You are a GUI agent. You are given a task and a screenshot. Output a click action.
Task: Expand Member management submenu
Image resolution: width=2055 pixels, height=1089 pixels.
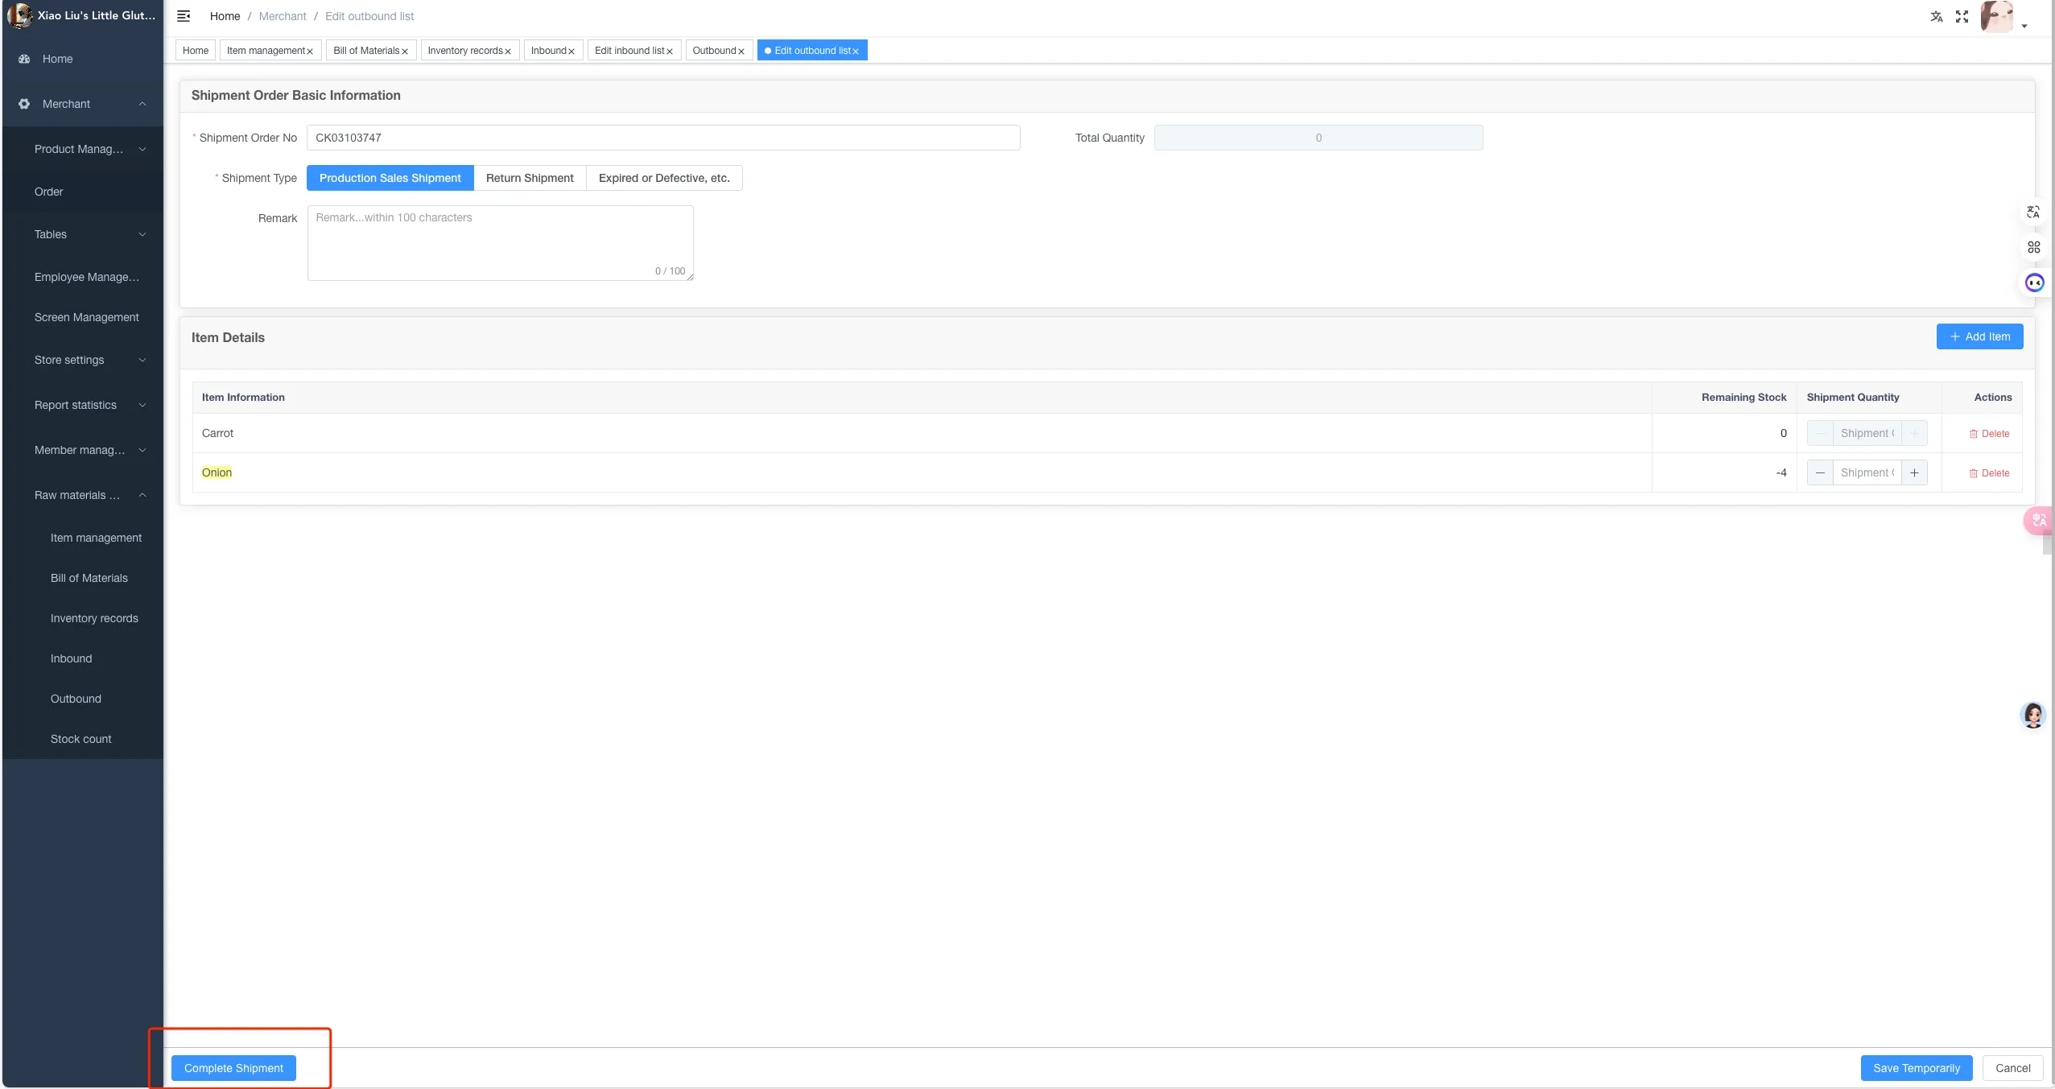coord(142,450)
